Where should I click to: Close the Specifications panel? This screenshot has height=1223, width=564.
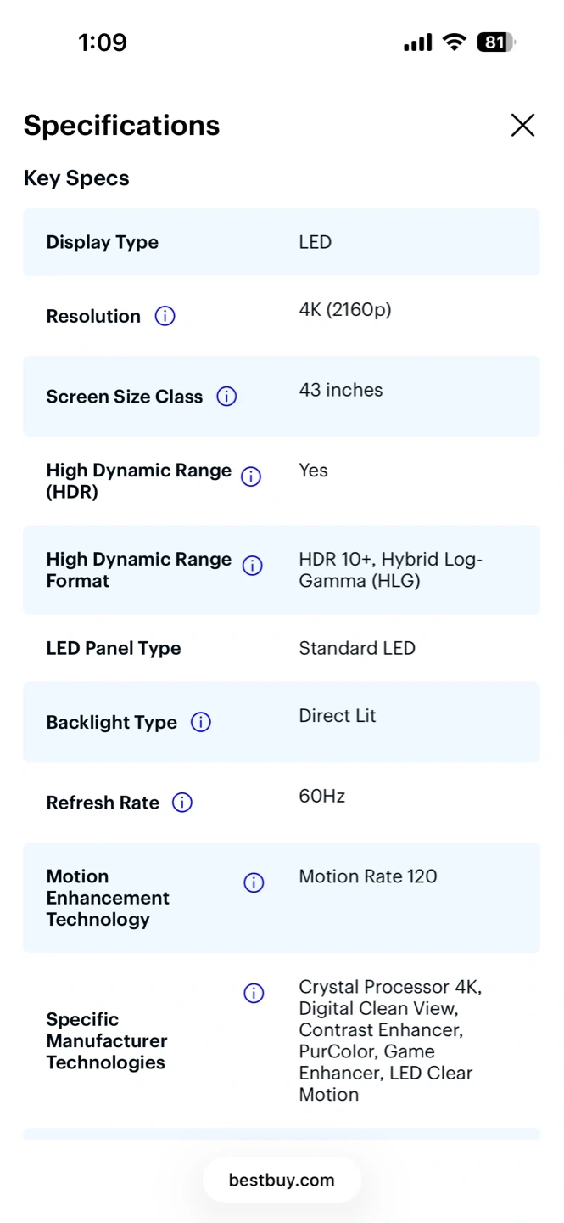coord(522,125)
